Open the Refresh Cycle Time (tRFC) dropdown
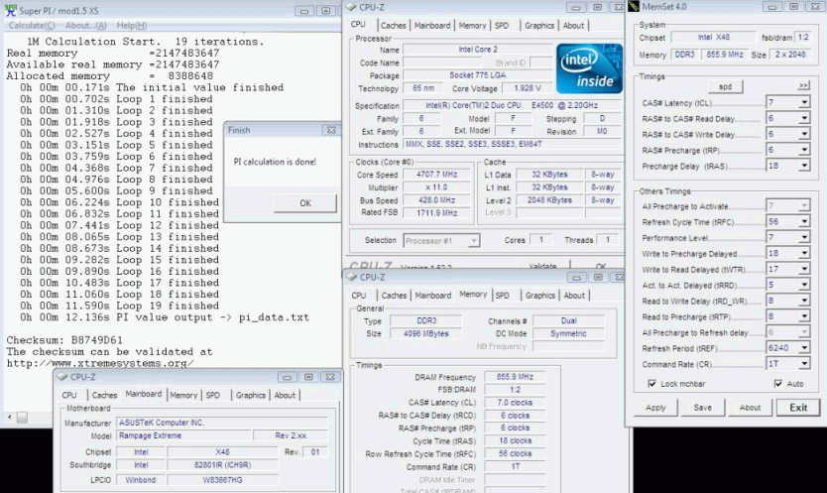Screen dimensions: 827x493 pos(804,221)
